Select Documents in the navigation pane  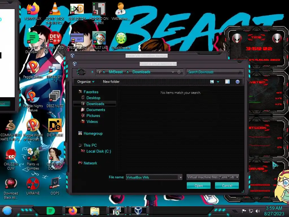[96, 110]
